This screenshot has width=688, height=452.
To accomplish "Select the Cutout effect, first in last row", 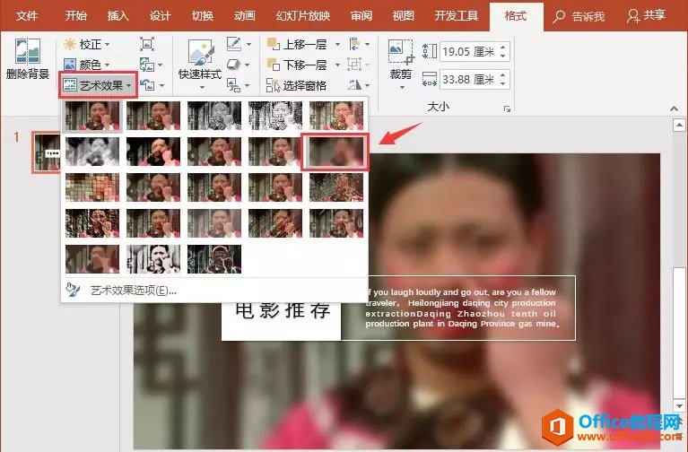I will [92, 259].
